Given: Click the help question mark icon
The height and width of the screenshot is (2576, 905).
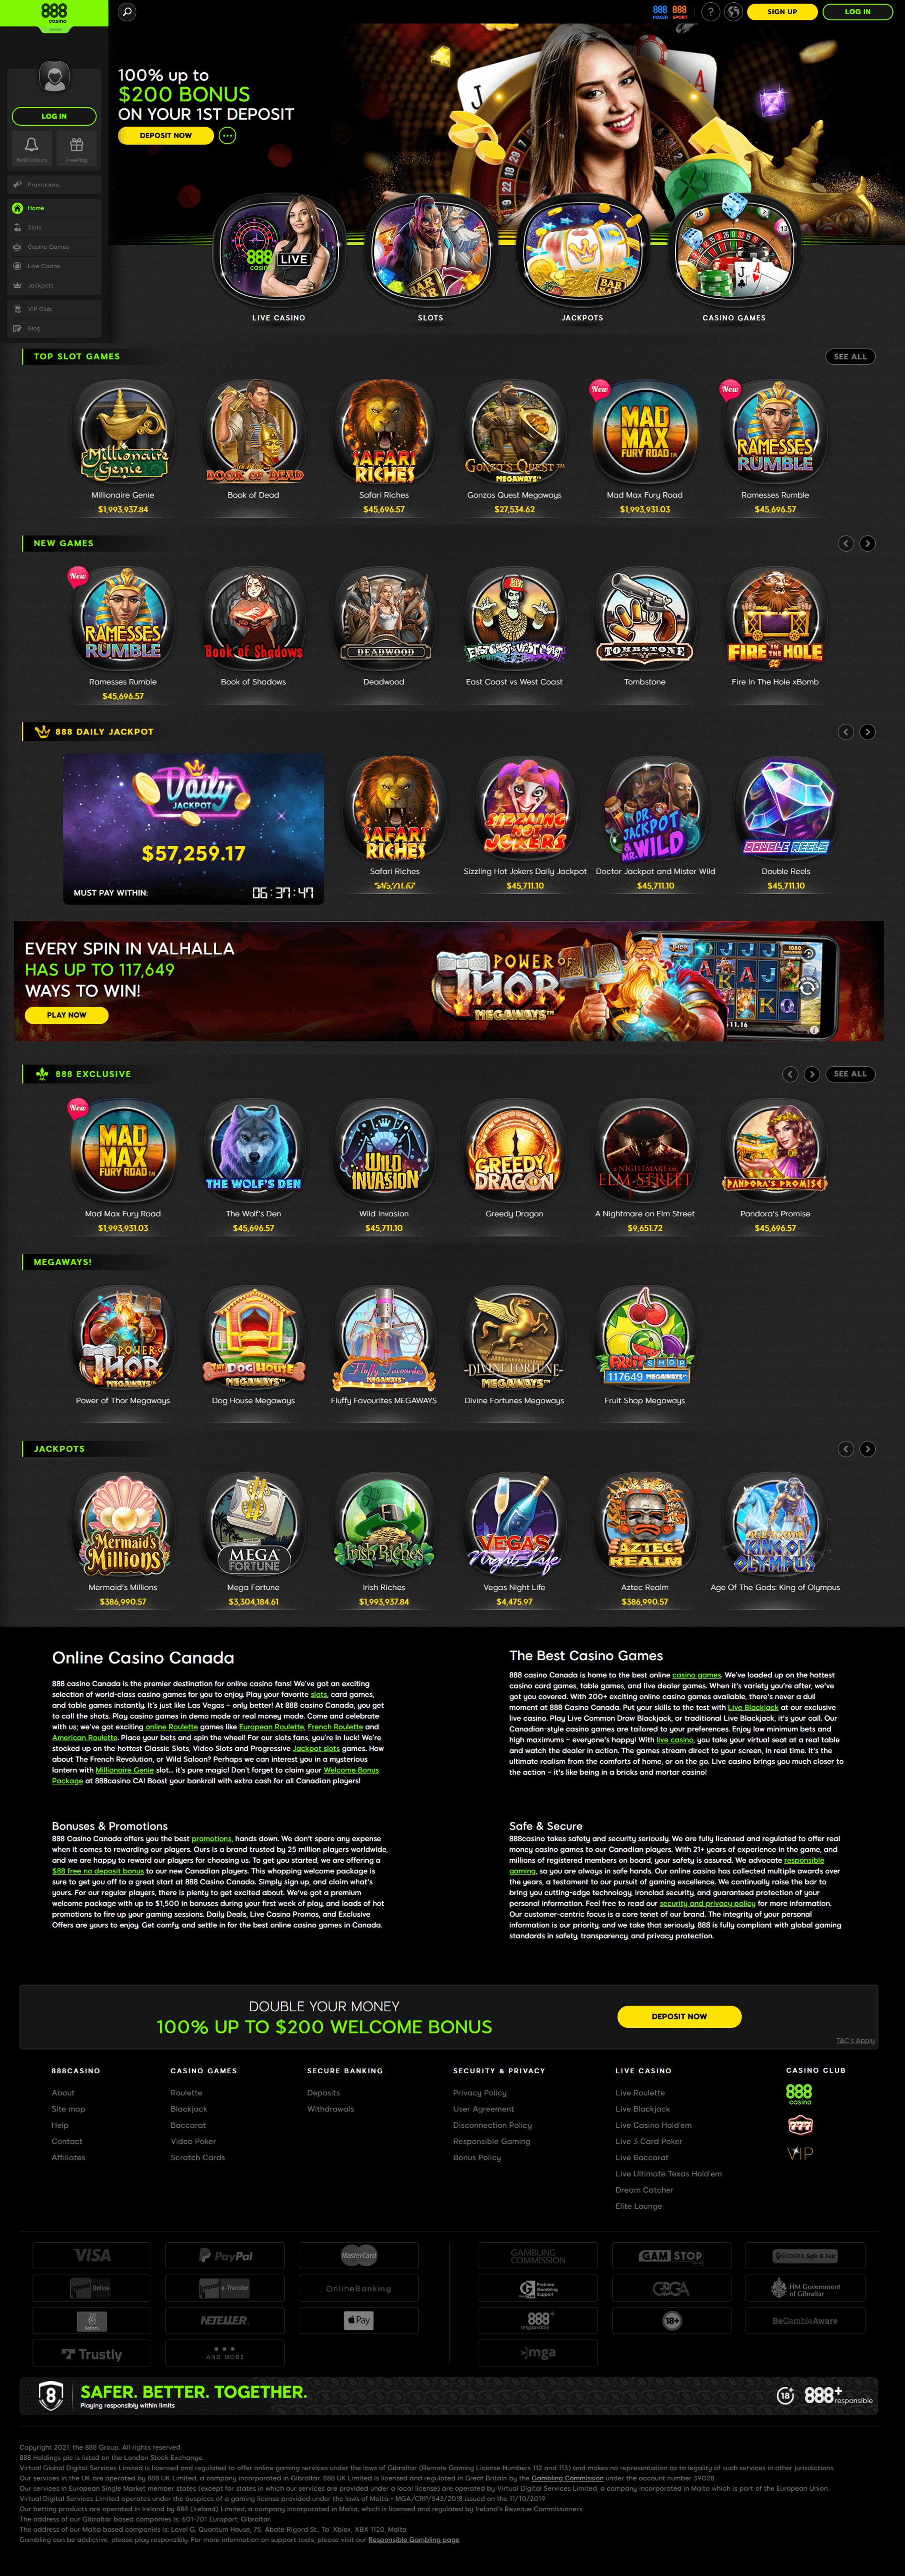Looking at the screenshot, I should 710,12.
